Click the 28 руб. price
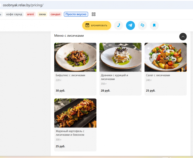Screen dimensions: 193x158 pyautogui.click(x=106, y=91)
